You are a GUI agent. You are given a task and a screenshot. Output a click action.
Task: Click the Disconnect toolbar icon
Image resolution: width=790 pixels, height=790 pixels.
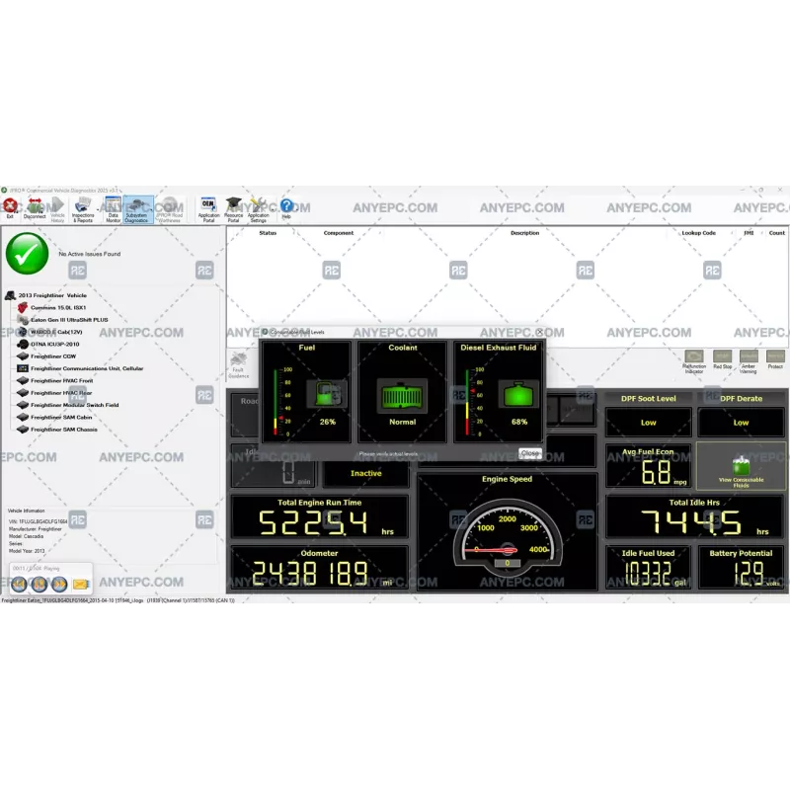[x=33, y=208]
